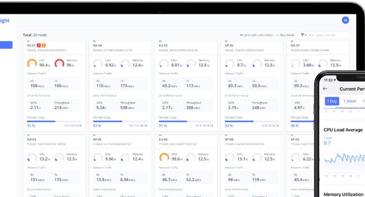
Task: Select the 1 Day tab on phone
Action: click(x=332, y=101)
